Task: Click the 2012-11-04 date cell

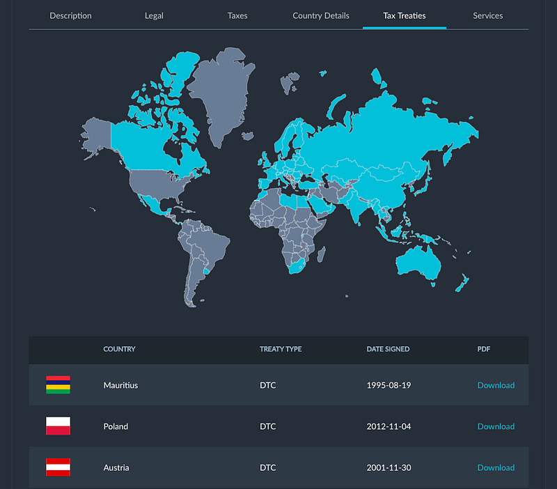Action: click(x=389, y=426)
